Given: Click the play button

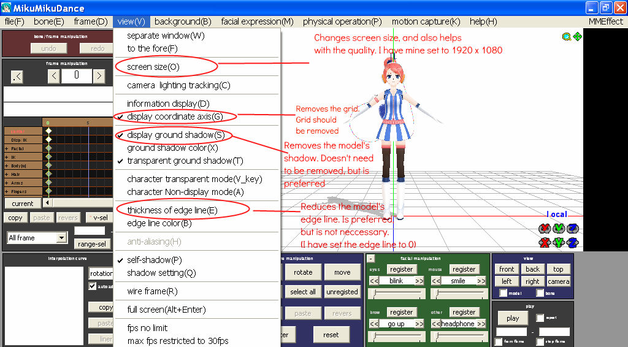Looking at the screenshot, I should (513, 319).
